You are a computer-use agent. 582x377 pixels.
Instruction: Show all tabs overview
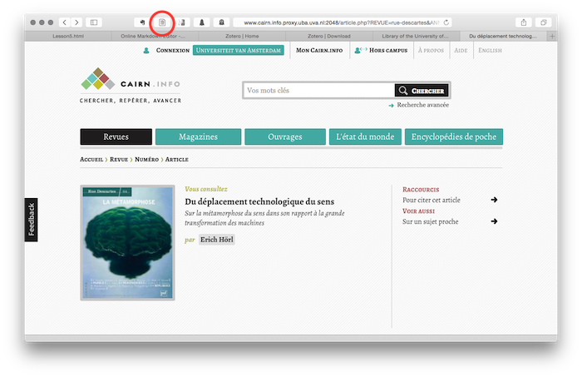click(x=545, y=22)
